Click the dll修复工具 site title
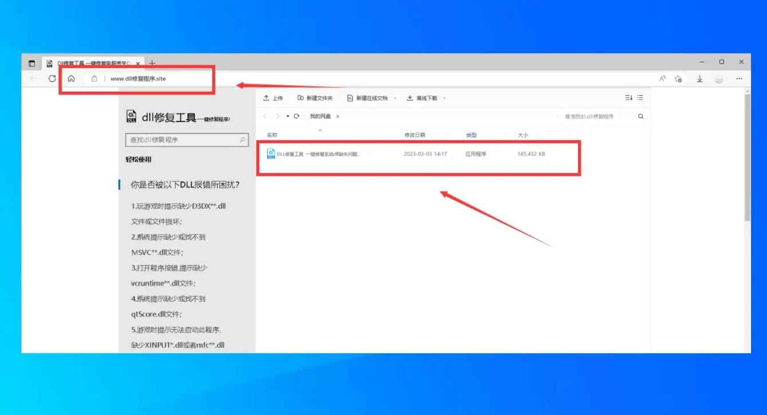The height and width of the screenshot is (415, 767). point(169,117)
